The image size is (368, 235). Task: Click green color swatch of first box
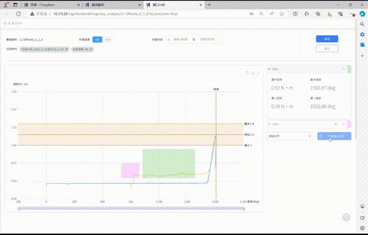[x=349, y=69]
